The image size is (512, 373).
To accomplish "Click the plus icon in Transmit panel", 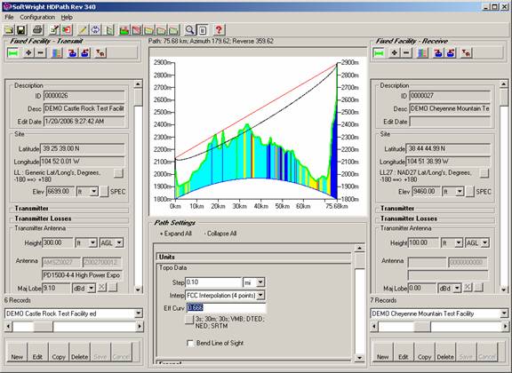I will (28, 53).
